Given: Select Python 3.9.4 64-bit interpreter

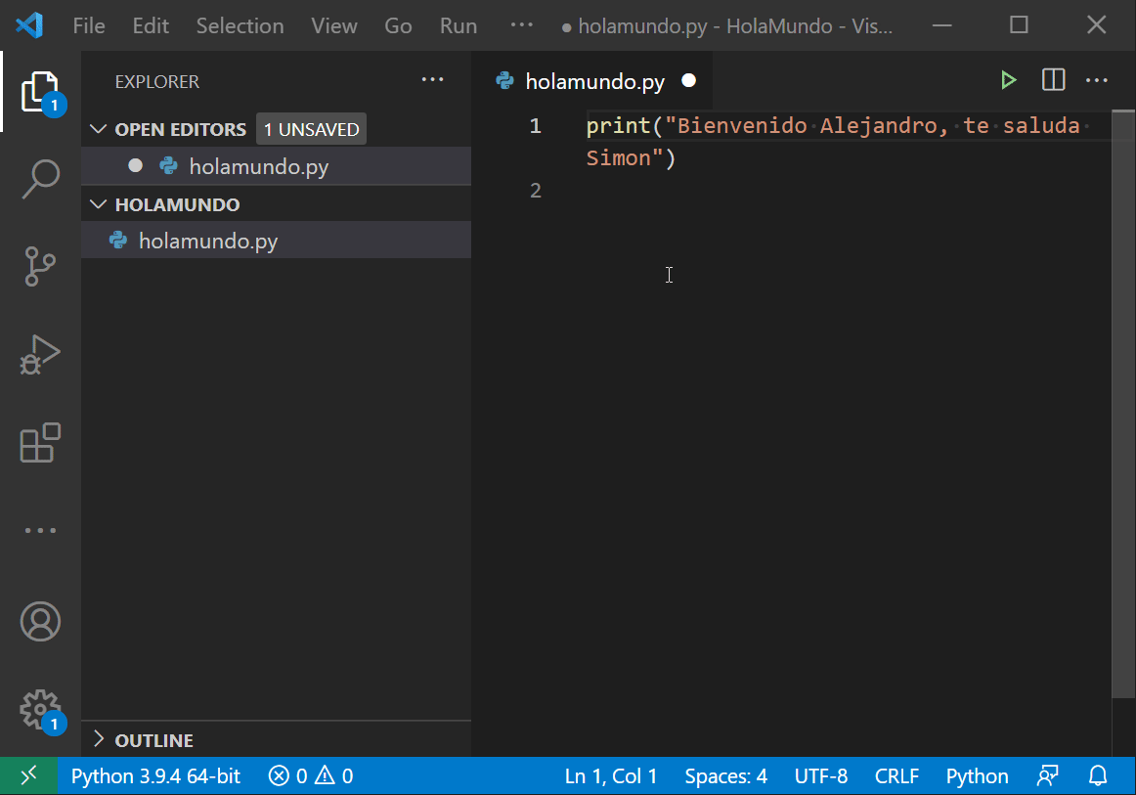Looking at the screenshot, I should click(155, 776).
